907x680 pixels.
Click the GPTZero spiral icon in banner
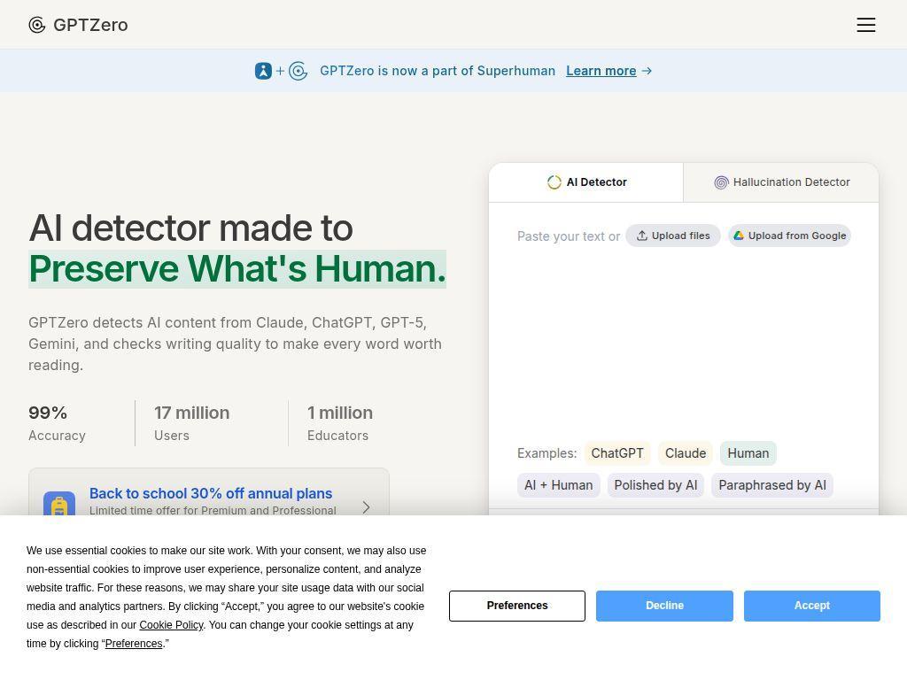[298, 71]
